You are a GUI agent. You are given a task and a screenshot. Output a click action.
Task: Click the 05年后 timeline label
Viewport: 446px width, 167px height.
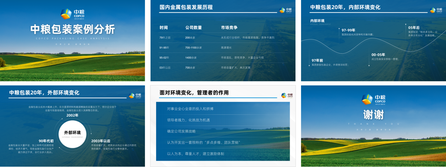[414, 28]
